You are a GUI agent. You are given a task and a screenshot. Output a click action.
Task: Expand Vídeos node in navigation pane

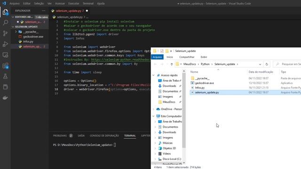pyautogui.click(x=155, y=154)
